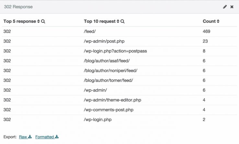Select the /feed/ request row
239x144 pixels.
click(x=90, y=31)
